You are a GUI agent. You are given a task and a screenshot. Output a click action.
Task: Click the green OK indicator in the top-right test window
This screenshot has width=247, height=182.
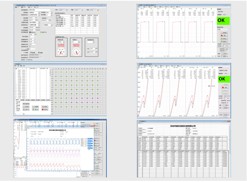[224, 21]
